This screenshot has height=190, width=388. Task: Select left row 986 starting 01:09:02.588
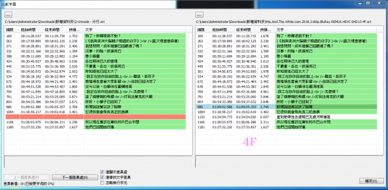[95, 106]
